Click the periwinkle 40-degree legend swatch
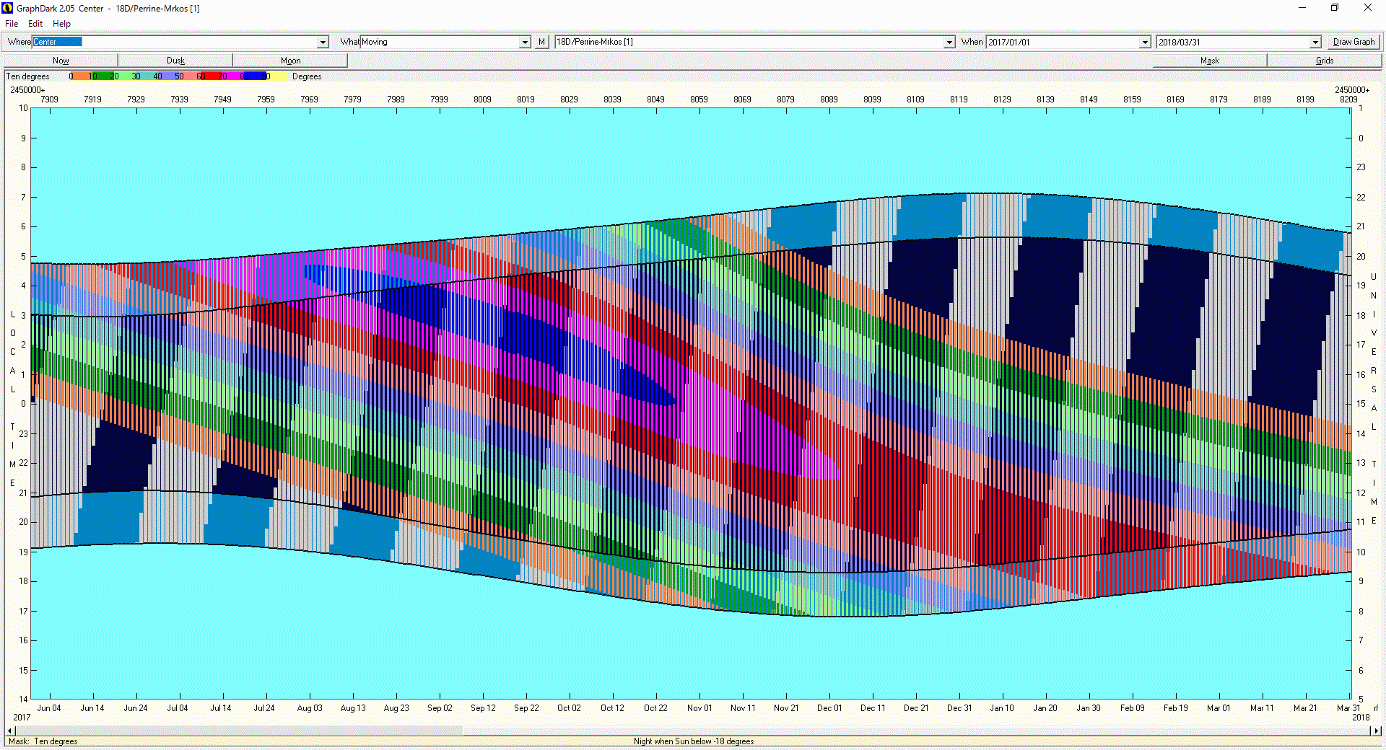This screenshot has height=750, width=1386. [167, 76]
